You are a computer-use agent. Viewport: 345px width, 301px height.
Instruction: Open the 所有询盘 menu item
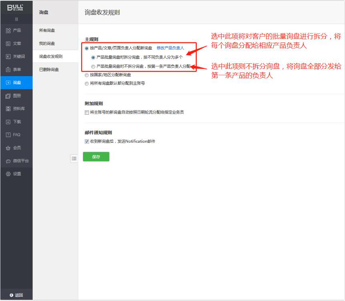(x=47, y=30)
